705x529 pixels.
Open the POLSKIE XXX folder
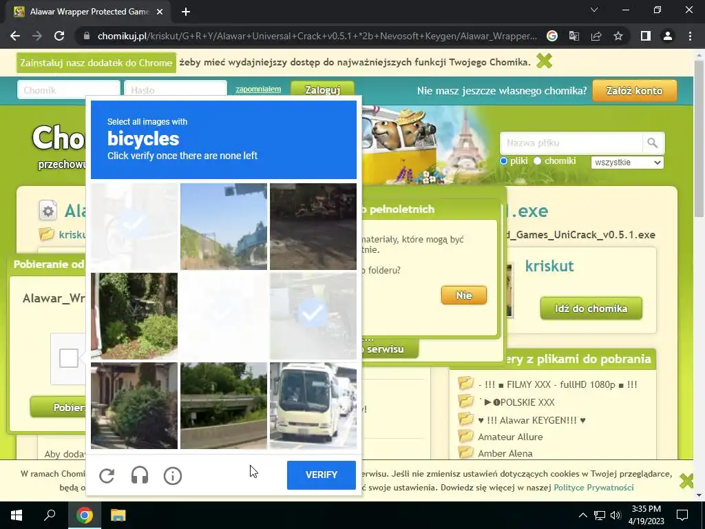coord(516,402)
